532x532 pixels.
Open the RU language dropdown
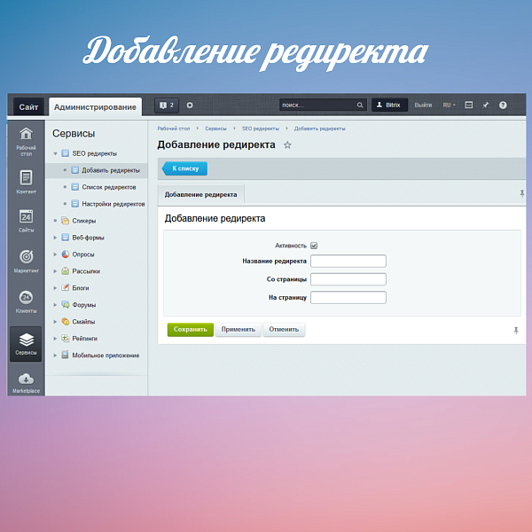coord(449,105)
